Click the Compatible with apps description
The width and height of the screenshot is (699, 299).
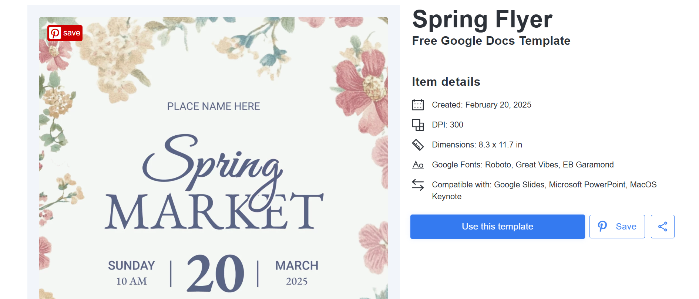point(544,190)
